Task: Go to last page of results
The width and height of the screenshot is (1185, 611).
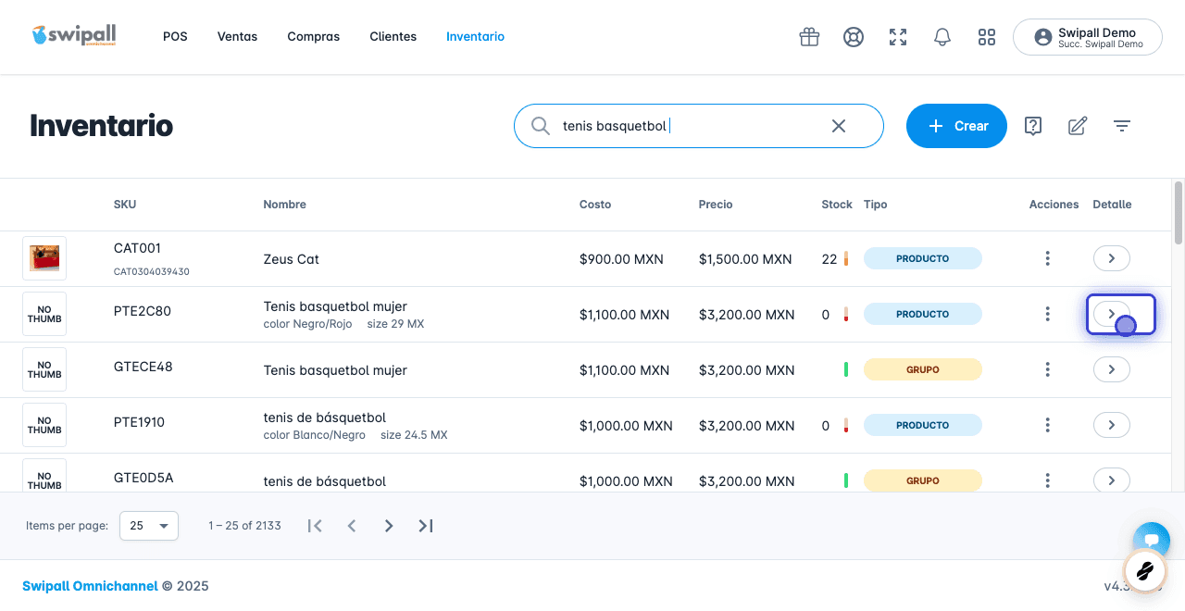Action: 426,526
